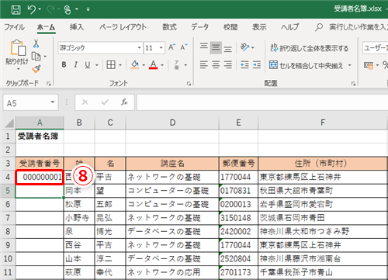Viewport: 388px width, 280px height.
Task: Open the 游ゴシック font name dropdown
Action: (x=139, y=47)
